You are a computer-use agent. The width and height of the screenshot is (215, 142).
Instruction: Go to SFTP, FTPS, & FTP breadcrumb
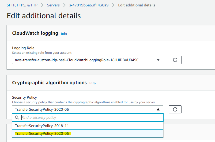pyautogui.click(x=22, y=5)
